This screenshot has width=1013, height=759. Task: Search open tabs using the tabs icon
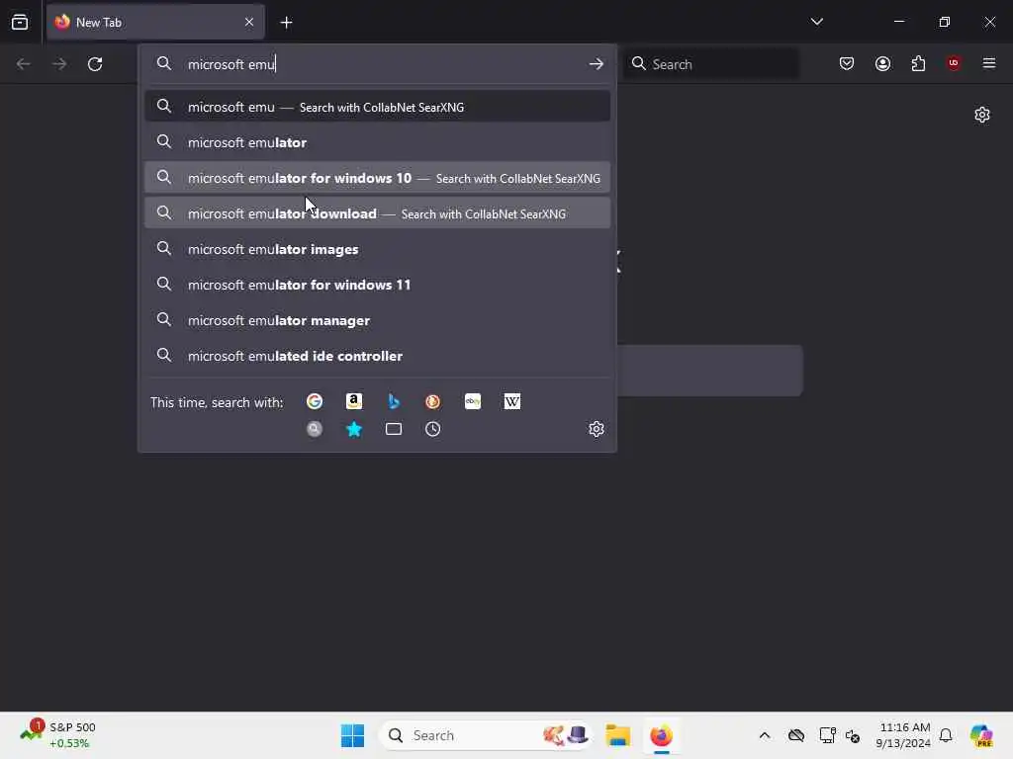394,429
